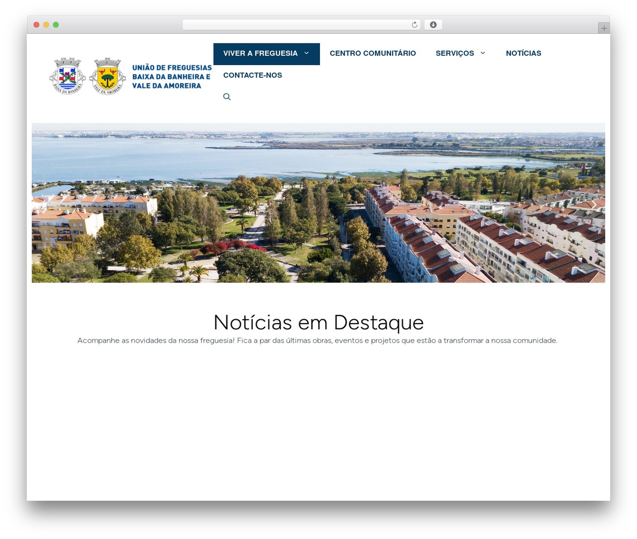Click the reload icon in address bar
Viewport: 637px width, 539px height.
pos(414,25)
